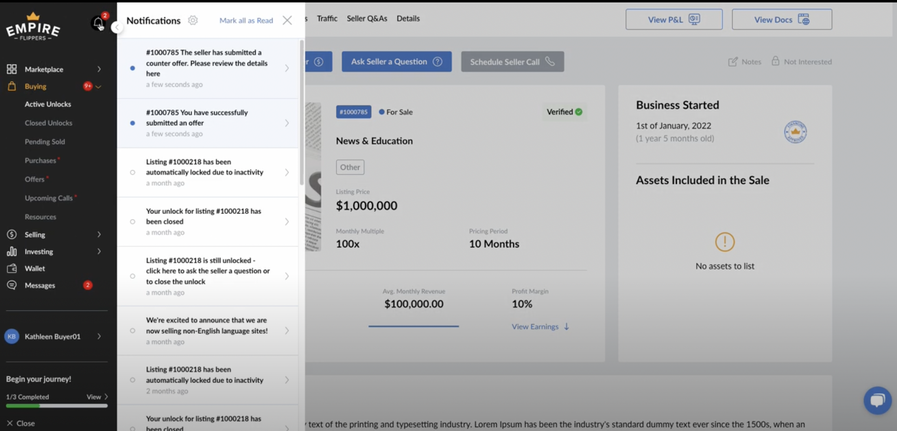The image size is (897, 431).
Task: Collapse the Buying section
Action: click(x=98, y=87)
